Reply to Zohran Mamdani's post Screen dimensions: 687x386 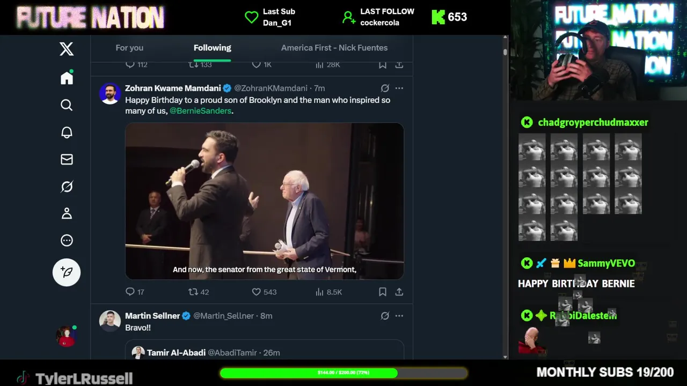(x=135, y=292)
